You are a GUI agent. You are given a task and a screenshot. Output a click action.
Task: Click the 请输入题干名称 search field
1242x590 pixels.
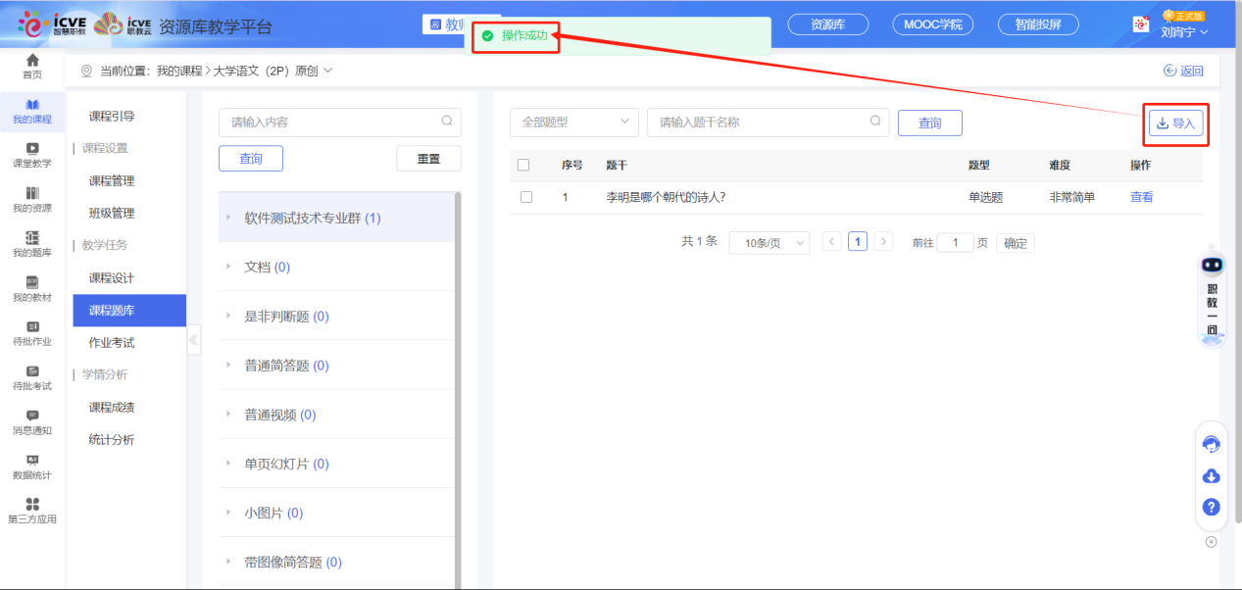tap(760, 123)
